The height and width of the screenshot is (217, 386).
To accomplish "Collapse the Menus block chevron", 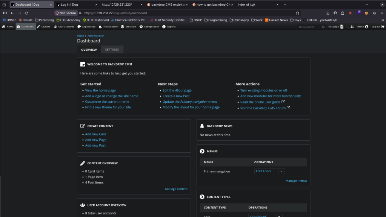I will 202,151.
